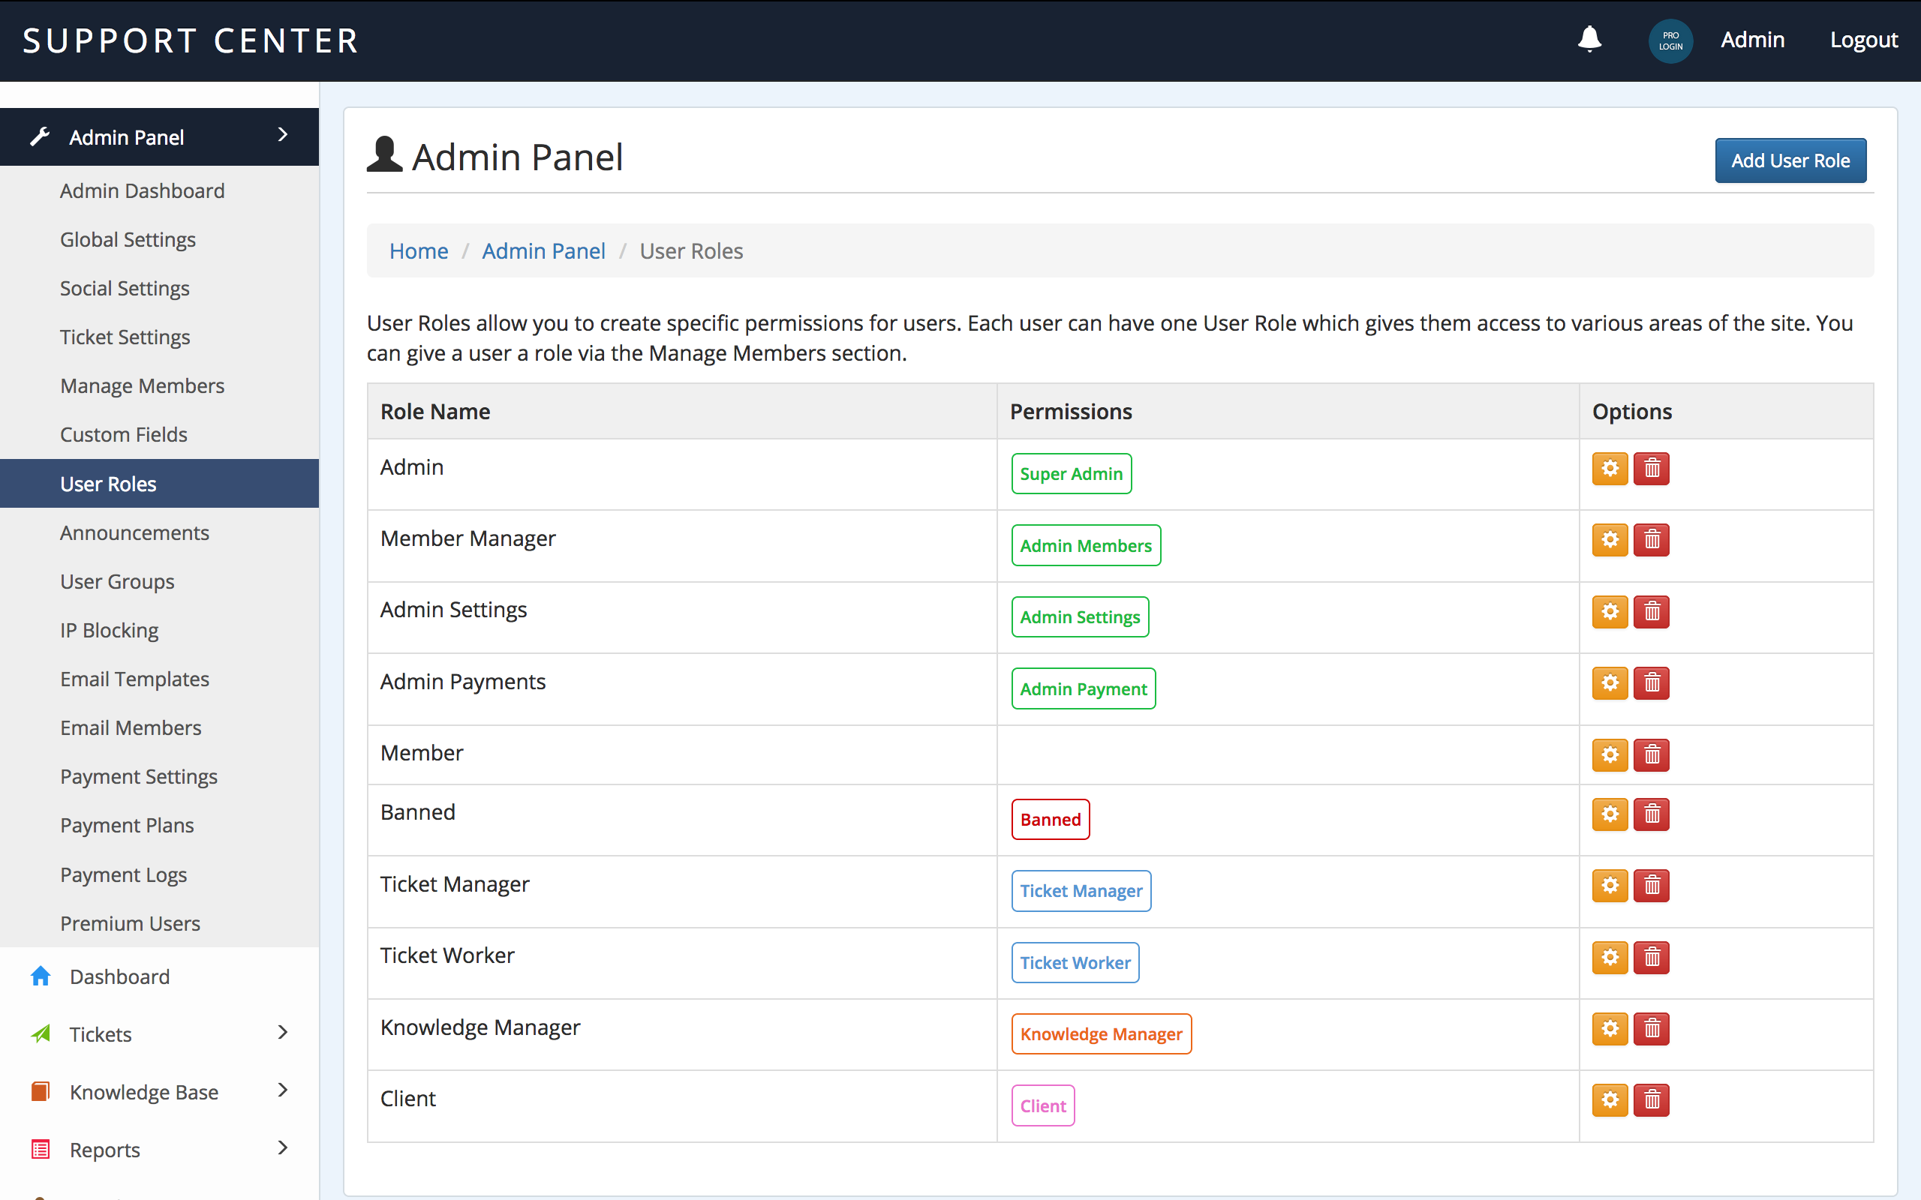Expand the Tickets sidebar menu
1921x1200 pixels.
[x=283, y=1033]
